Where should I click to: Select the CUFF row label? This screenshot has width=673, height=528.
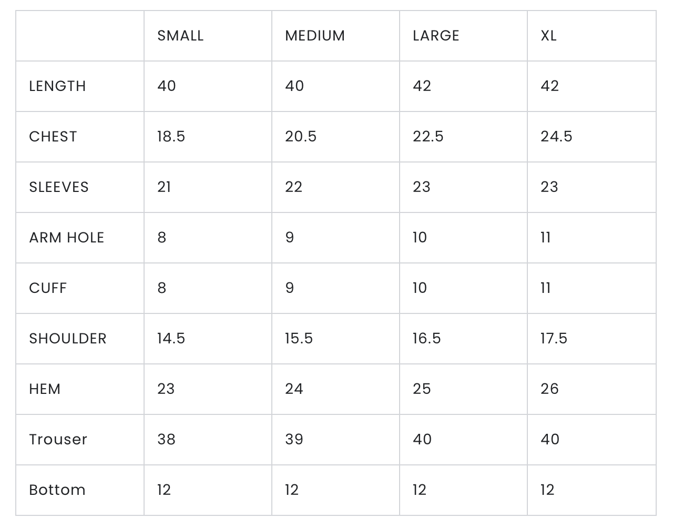click(48, 288)
